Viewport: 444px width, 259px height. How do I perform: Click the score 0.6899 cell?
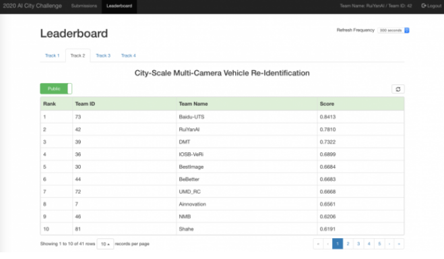(x=360, y=154)
